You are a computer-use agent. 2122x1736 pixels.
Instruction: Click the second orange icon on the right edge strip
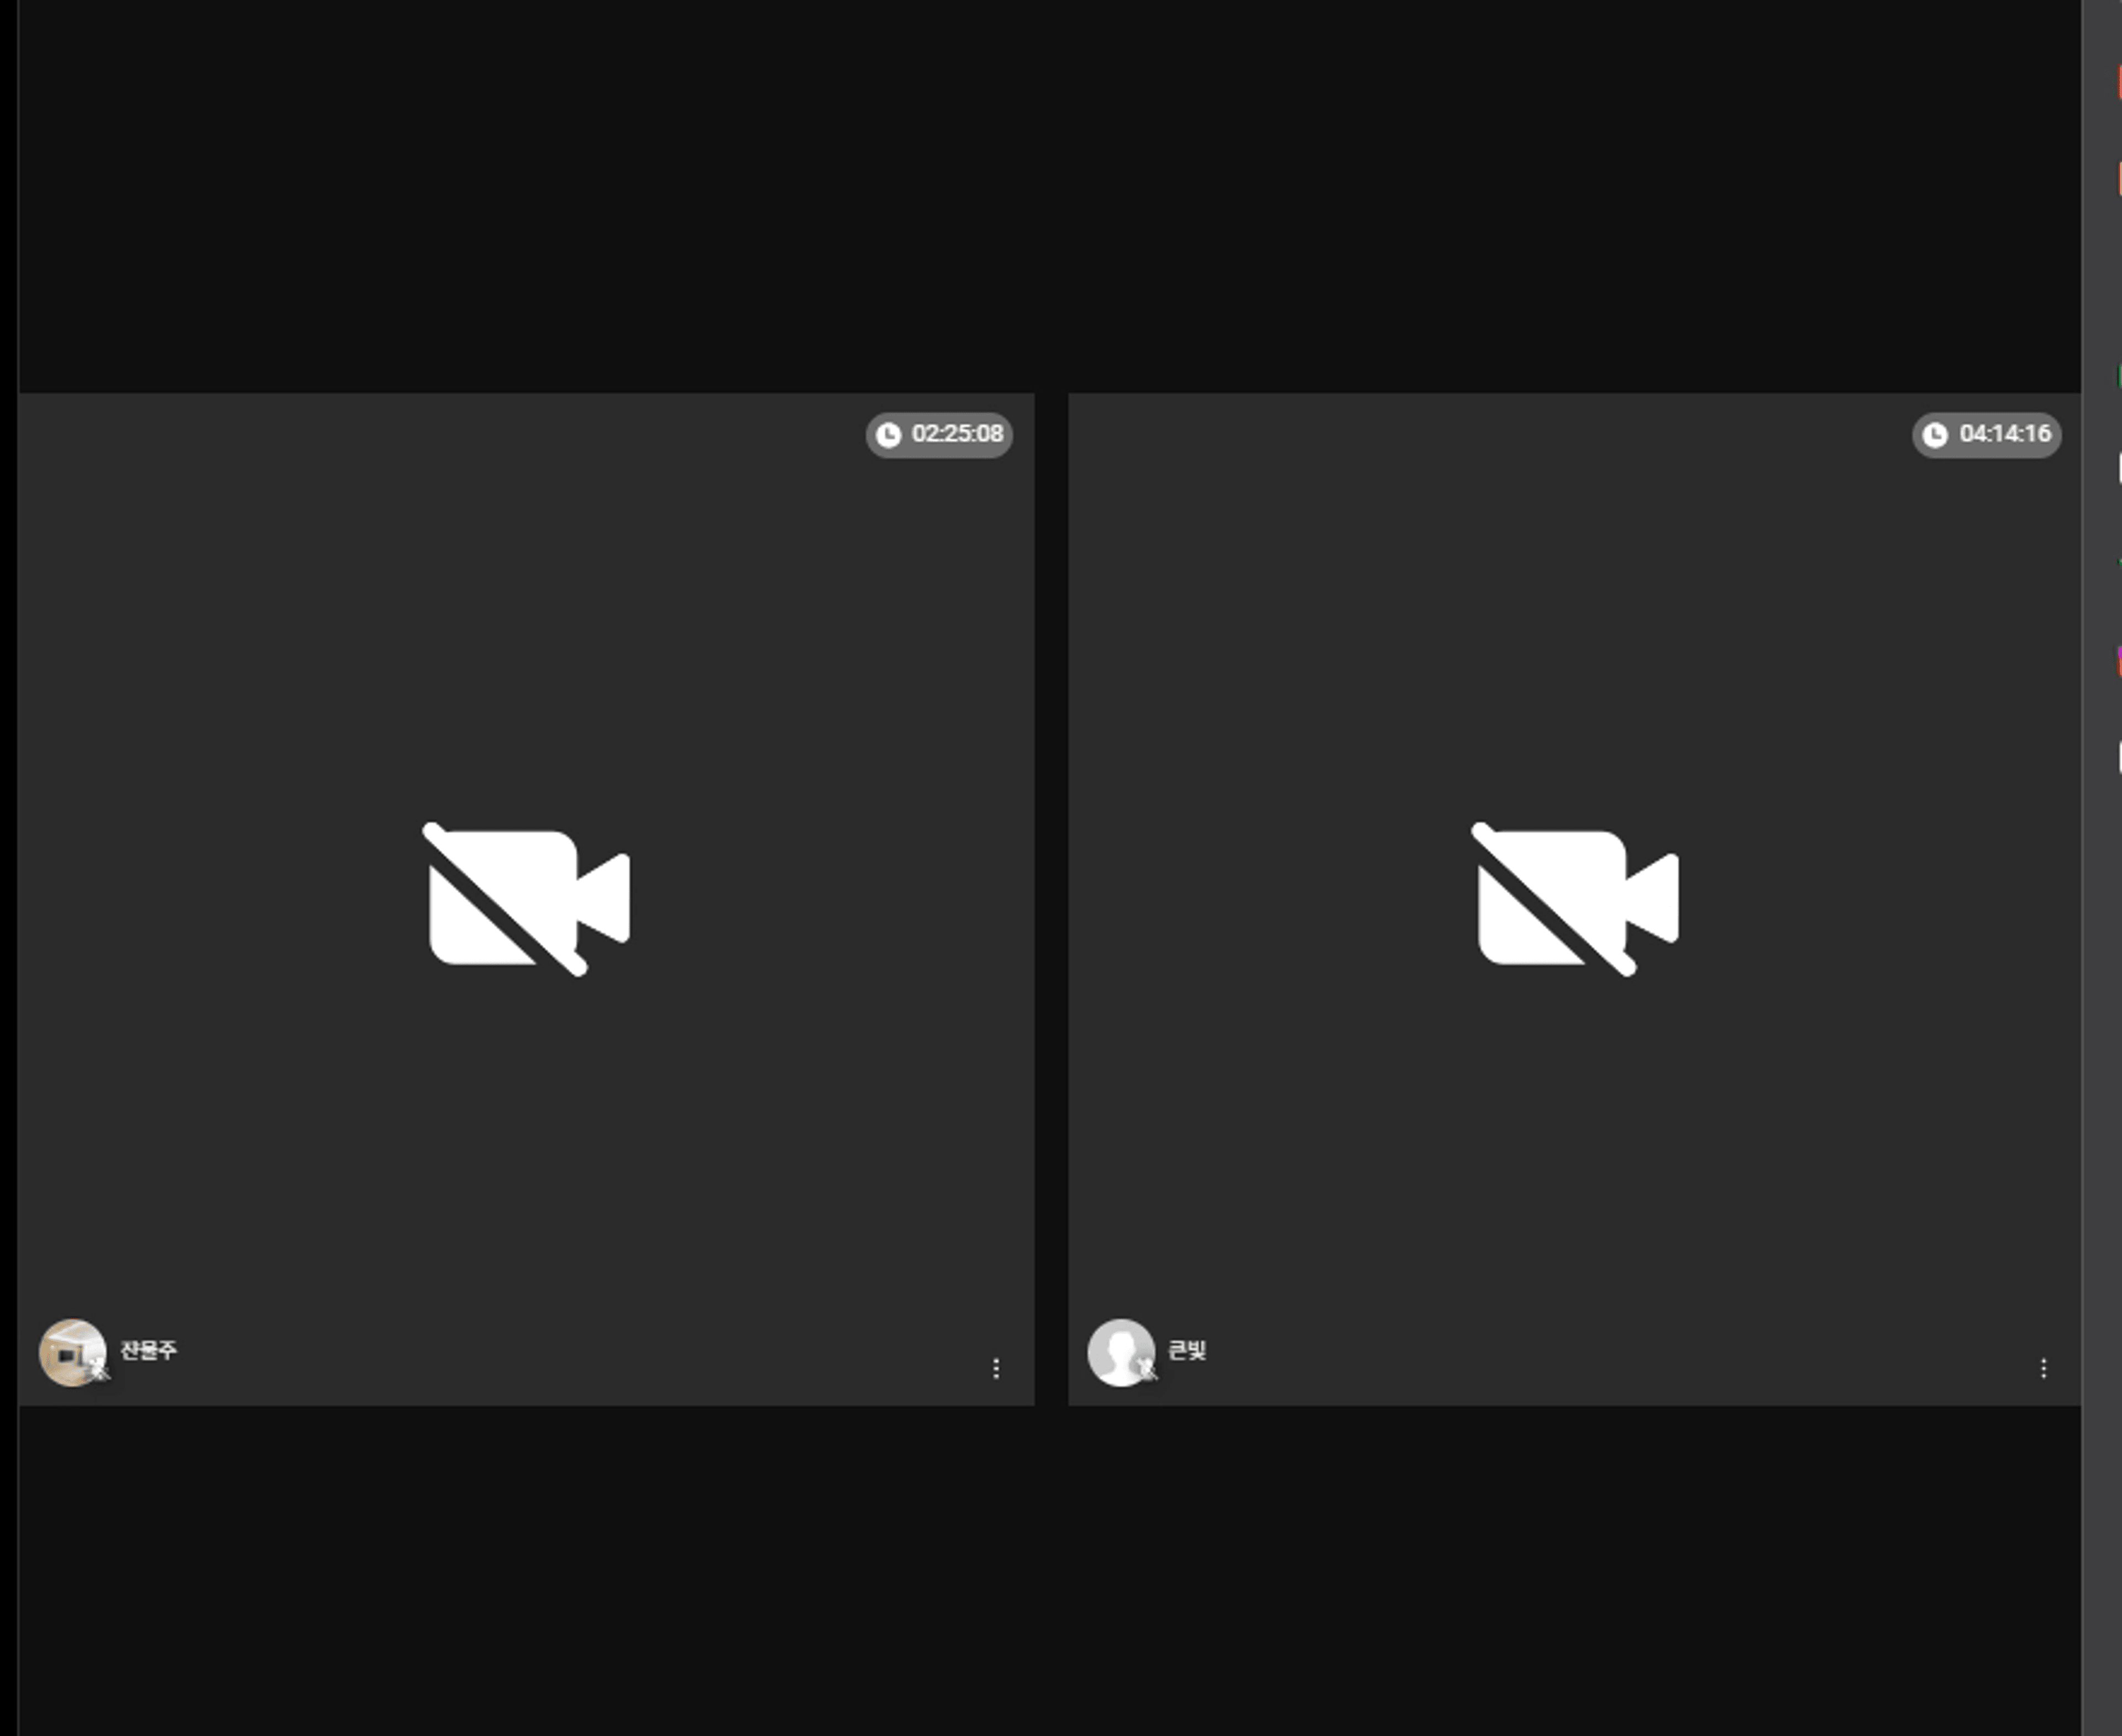click(x=2119, y=177)
